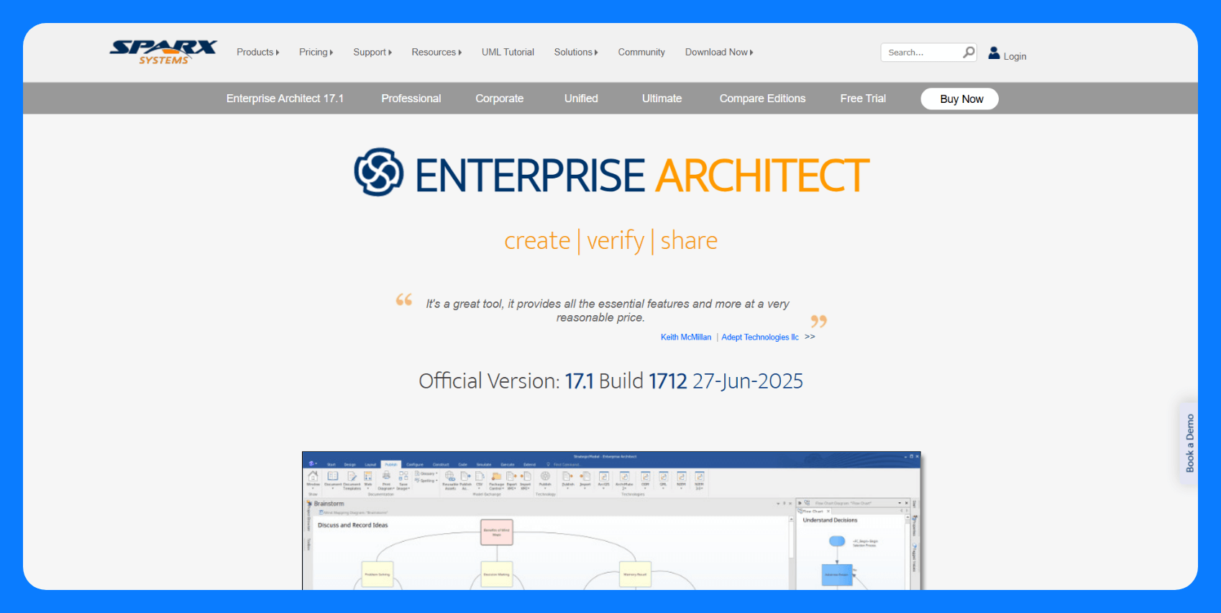View the Ultimate edition tab

pyautogui.click(x=662, y=99)
